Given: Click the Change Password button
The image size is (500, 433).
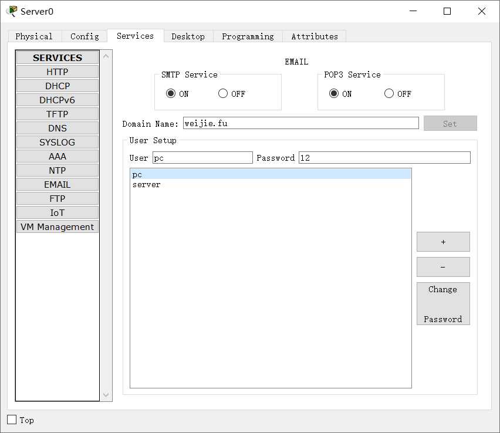Looking at the screenshot, I should coord(443,303).
